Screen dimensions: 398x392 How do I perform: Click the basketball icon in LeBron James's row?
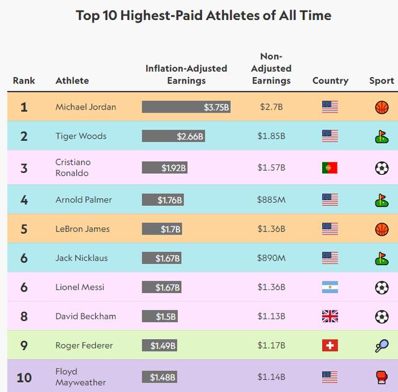click(381, 229)
